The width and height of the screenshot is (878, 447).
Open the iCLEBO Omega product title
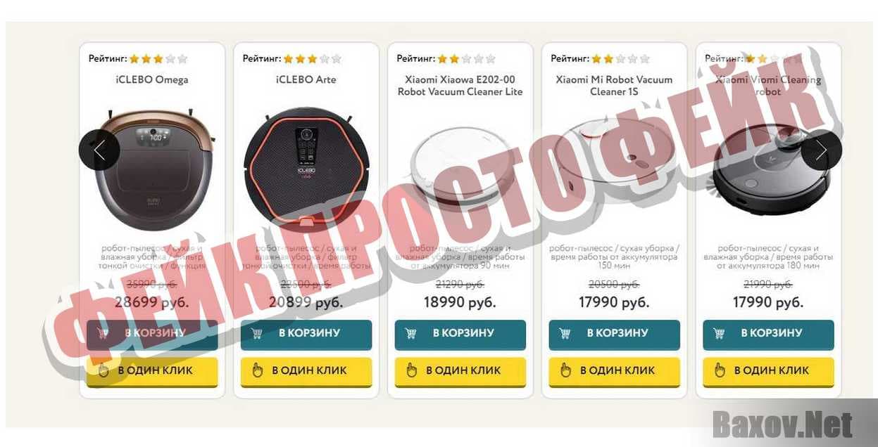click(152, 79)
